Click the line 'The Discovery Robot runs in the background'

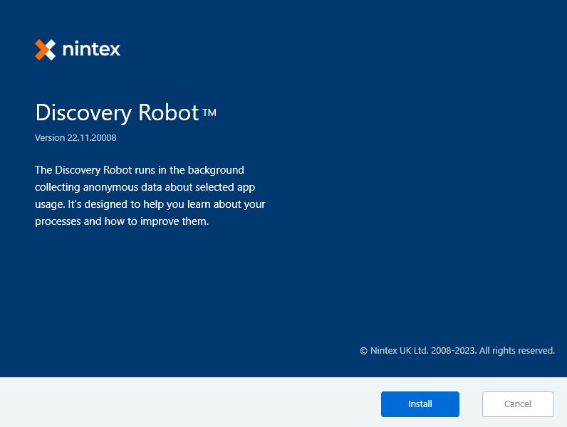(139, 170)
